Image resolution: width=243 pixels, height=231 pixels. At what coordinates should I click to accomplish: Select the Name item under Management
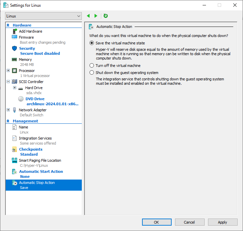(x=24, y=127)
